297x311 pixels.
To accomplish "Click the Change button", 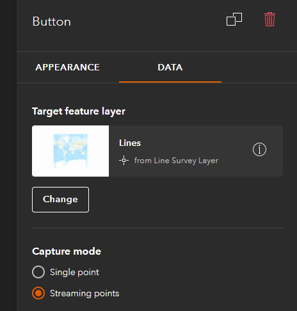I will [60, 200].
